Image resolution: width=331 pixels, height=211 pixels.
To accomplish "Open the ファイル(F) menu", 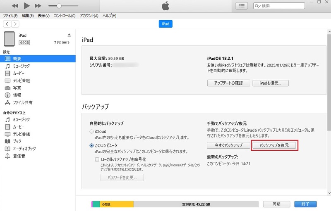I will (x=10, y=16).
